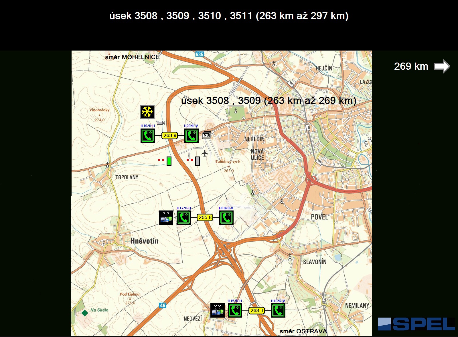This screenshot has width=458, height=337.
Task: Click the NB device icon
Action: click(206, 135)
